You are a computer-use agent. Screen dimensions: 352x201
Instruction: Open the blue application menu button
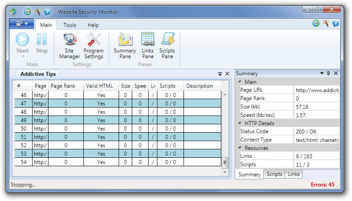[x=21, y=24]
